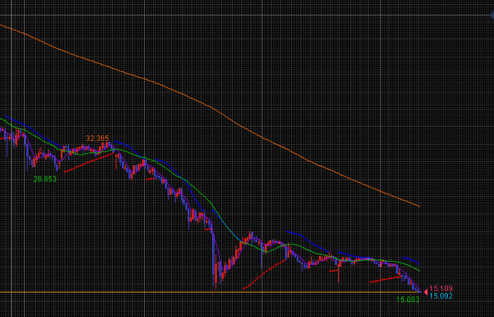Click the blue dotted segment at far right
Image resolution: width=494 pixels, height=317 pixels.
[x=411, y=260]
